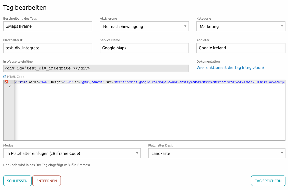Click the dropdown arrow of Landkarte select
Image resolution: width=288 pixels, height=190 pixels.
282,153
